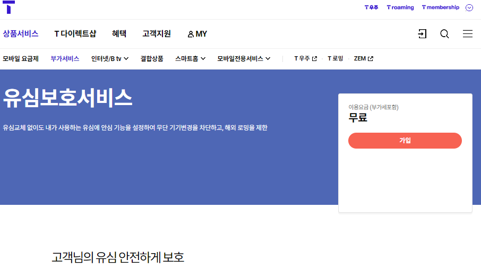The height and width of the screenshot is (268, 481).
Task: Open the search magnifier icon
Action: (444, 34)
